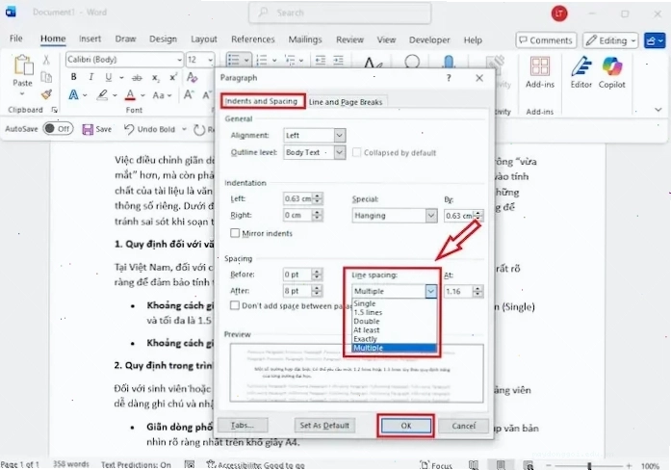This screenshot has width=671, height=470.
Task: Click Clear All Formatting icon
Action: coord(193,77)
